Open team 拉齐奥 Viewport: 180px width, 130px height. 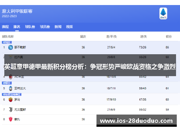point(19,57)
